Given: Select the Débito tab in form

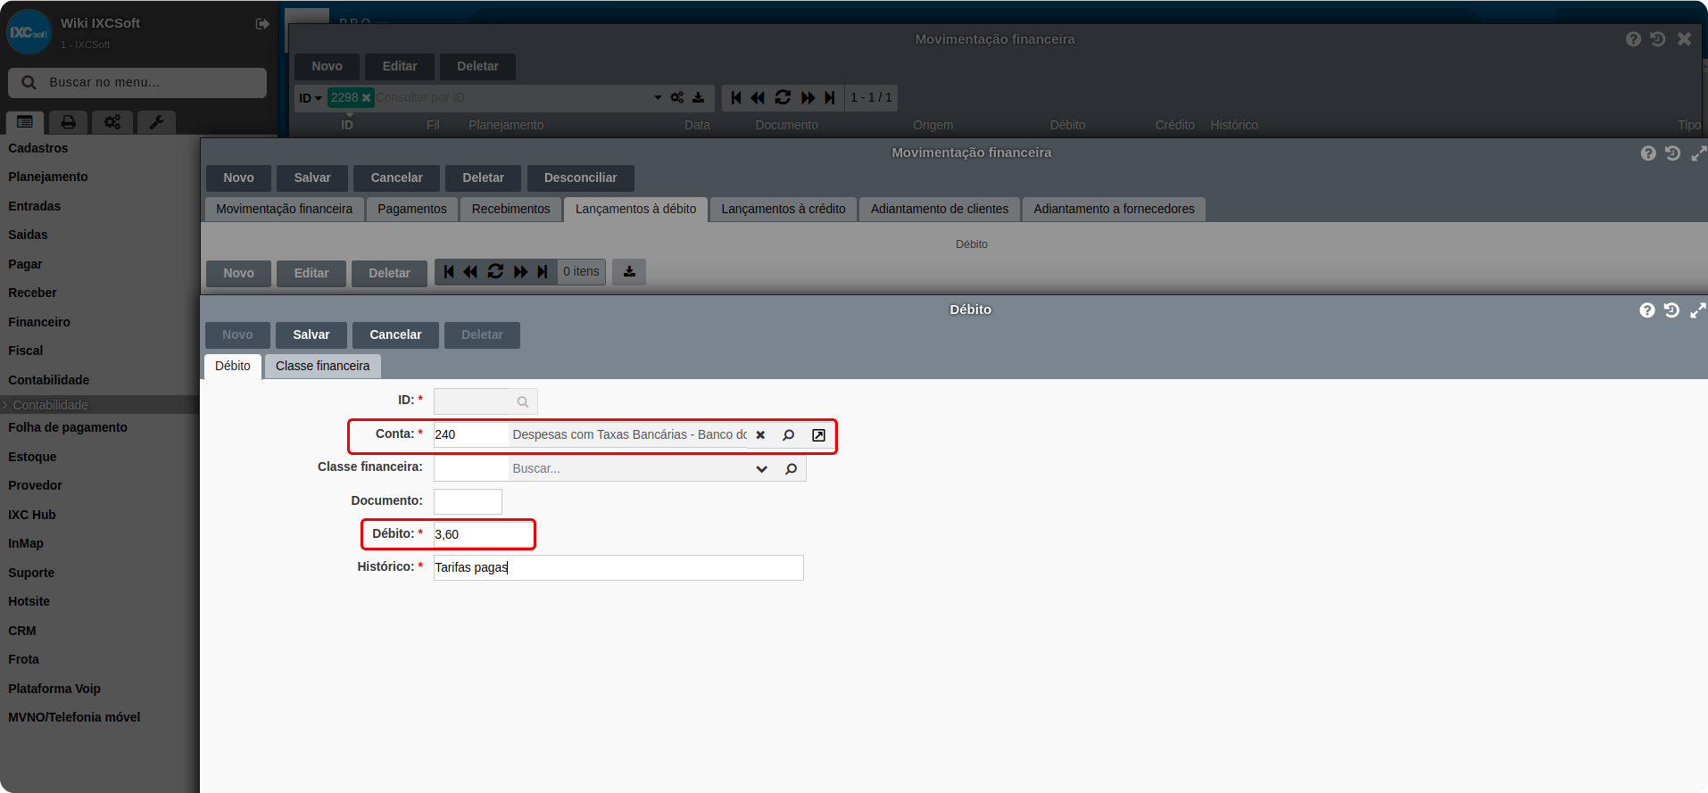Looking at the screenshot, I should click(x=233, y=366).
